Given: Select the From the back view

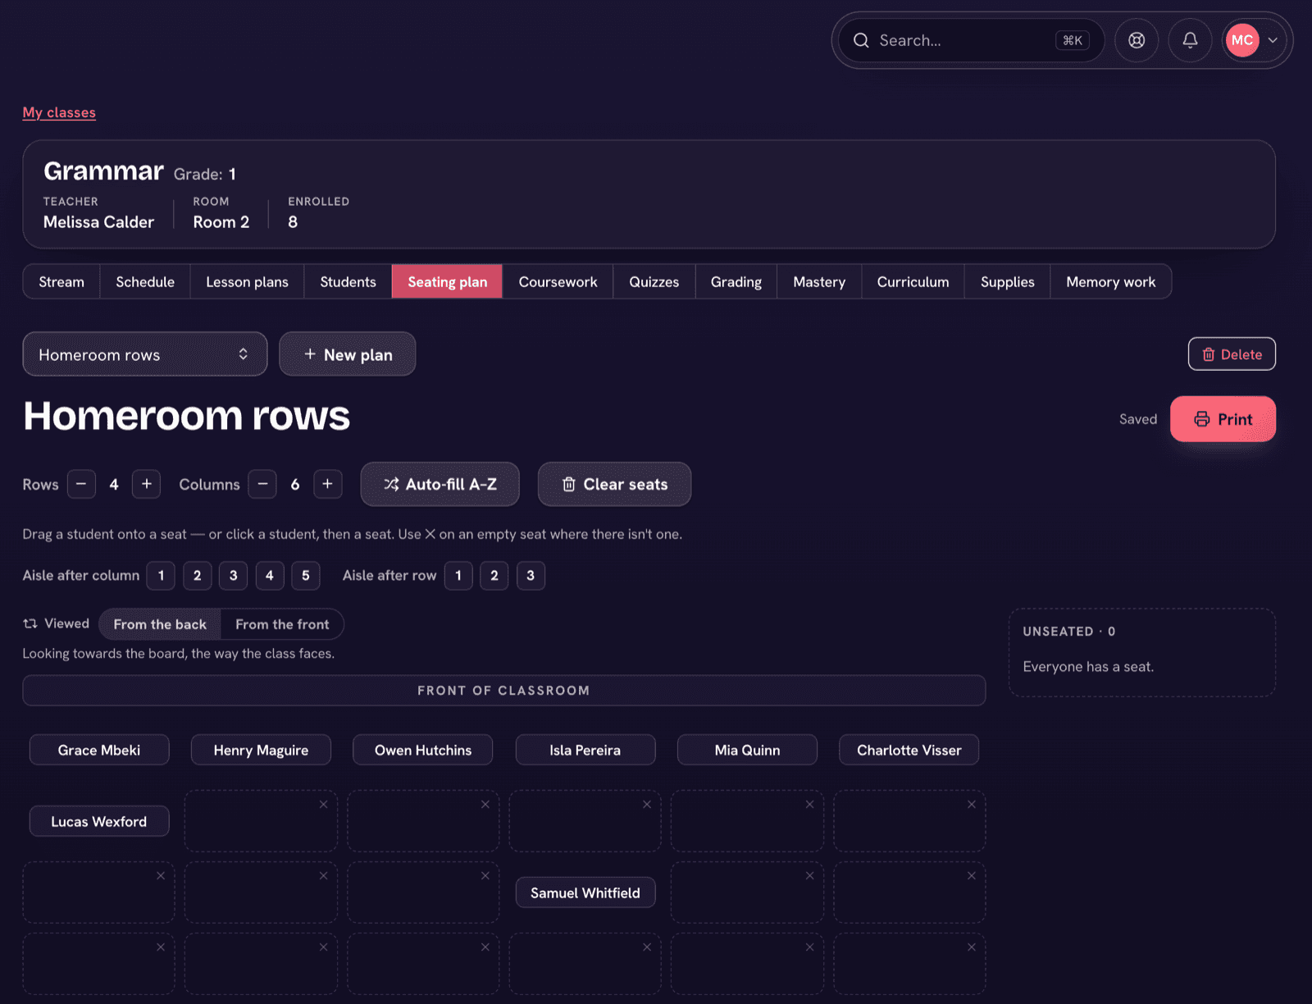Looking at the screenshot, I should (160, 624).
